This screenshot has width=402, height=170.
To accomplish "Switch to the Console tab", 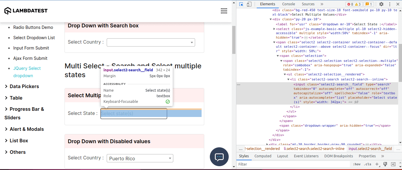I will pyautogui.click(x=288, y=4).
